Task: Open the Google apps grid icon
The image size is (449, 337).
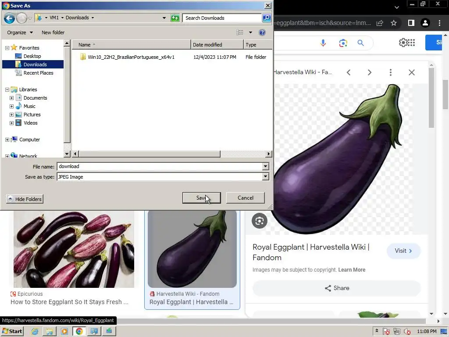Action: [x=411, y=43]
